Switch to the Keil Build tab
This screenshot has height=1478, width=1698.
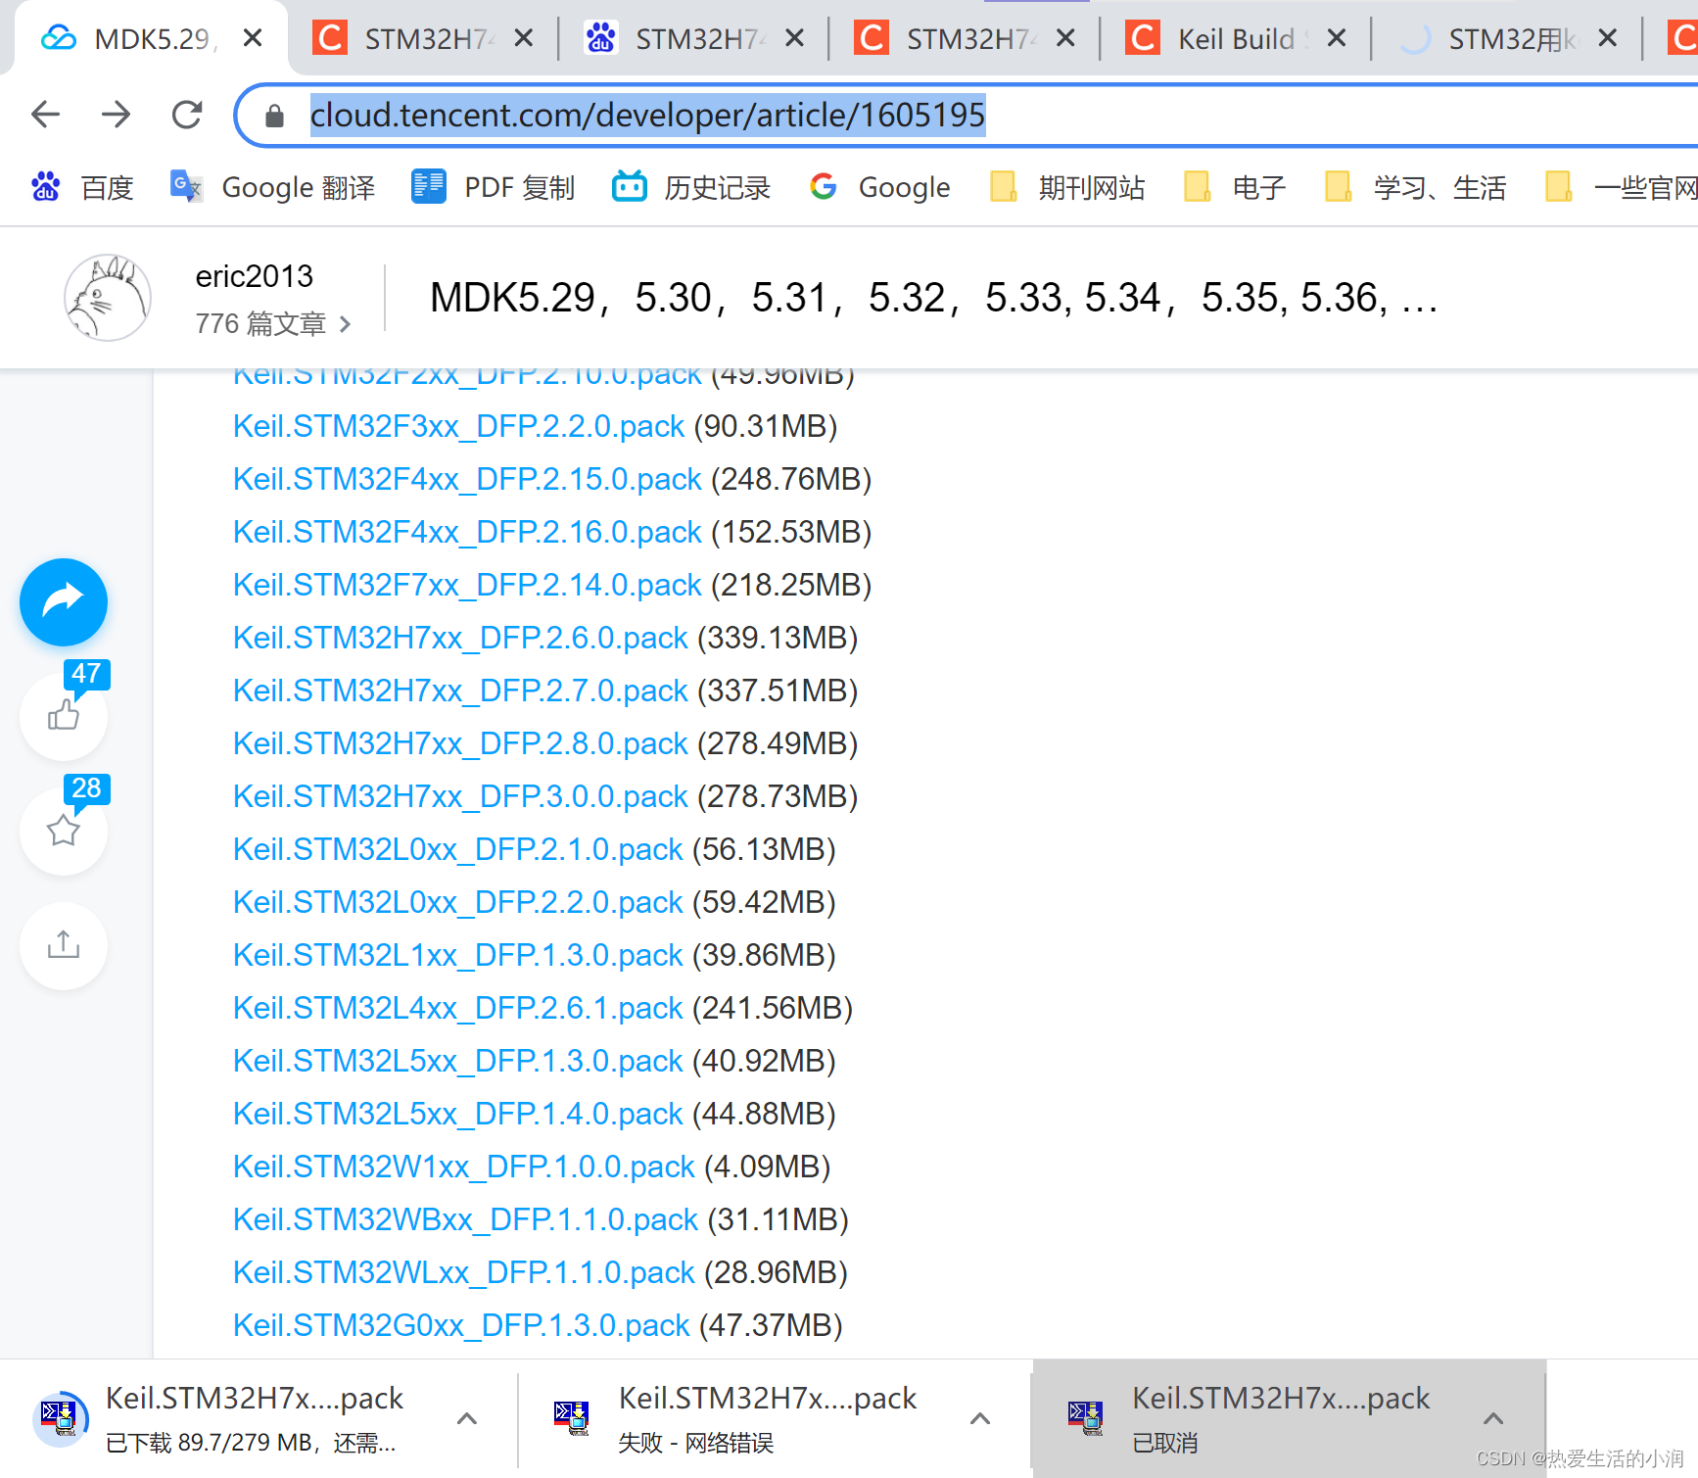(x=1236, y=38)
